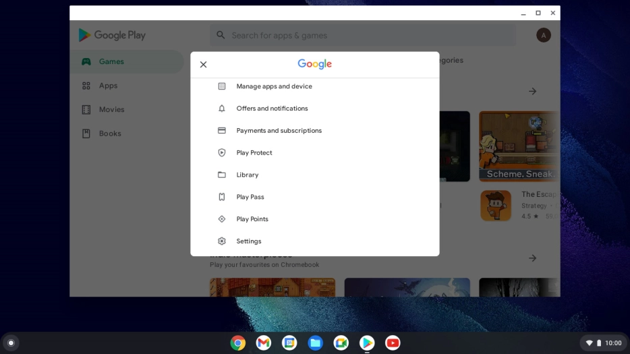Maximize the Google Play window
This screenshot has width=630, height=354.
(538, 13)
